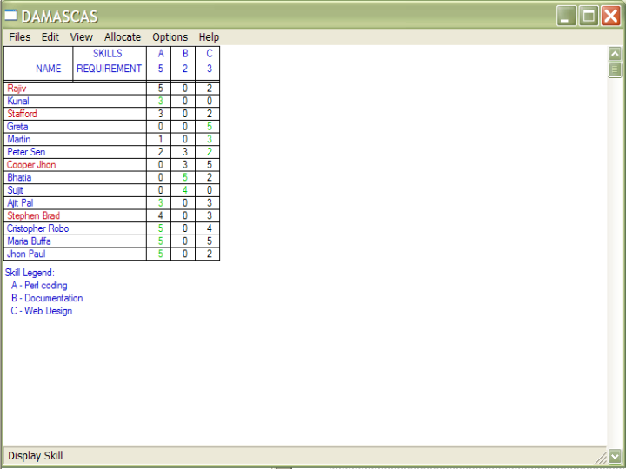Click the DAMASCAS title bar app icon
This screenshot has width=626, height=469.
[11, 16]
